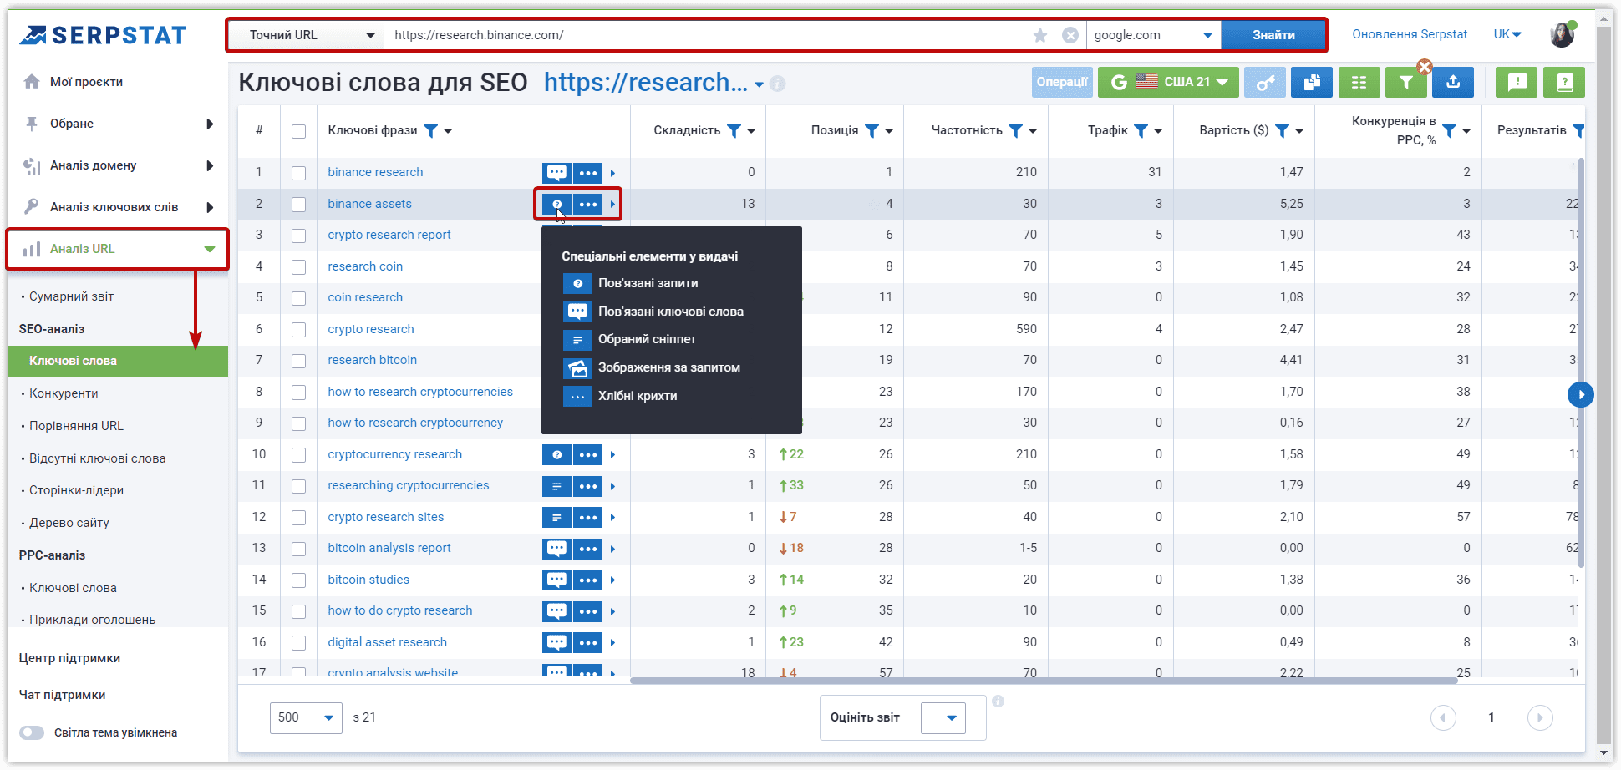Check the research coin row checkbox

(298, 267)
